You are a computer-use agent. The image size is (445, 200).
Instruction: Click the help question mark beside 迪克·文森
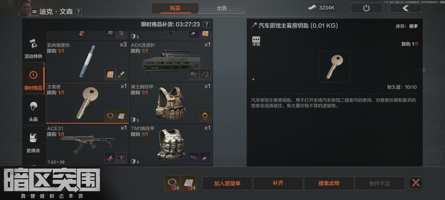(x=78, y=12)
